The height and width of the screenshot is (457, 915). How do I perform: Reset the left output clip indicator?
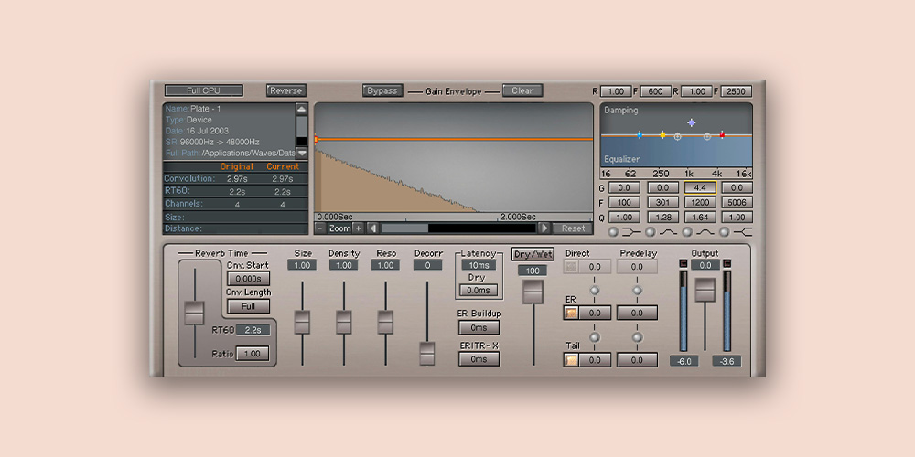click(x=684, y=264)
